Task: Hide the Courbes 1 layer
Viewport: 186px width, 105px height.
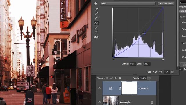Action: tap(99, 88)
